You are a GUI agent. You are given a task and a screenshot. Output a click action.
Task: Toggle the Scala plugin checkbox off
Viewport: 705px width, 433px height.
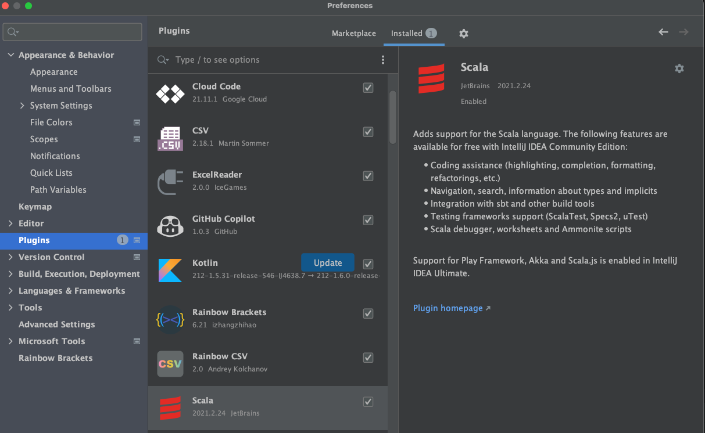click(x=368, y=401)
